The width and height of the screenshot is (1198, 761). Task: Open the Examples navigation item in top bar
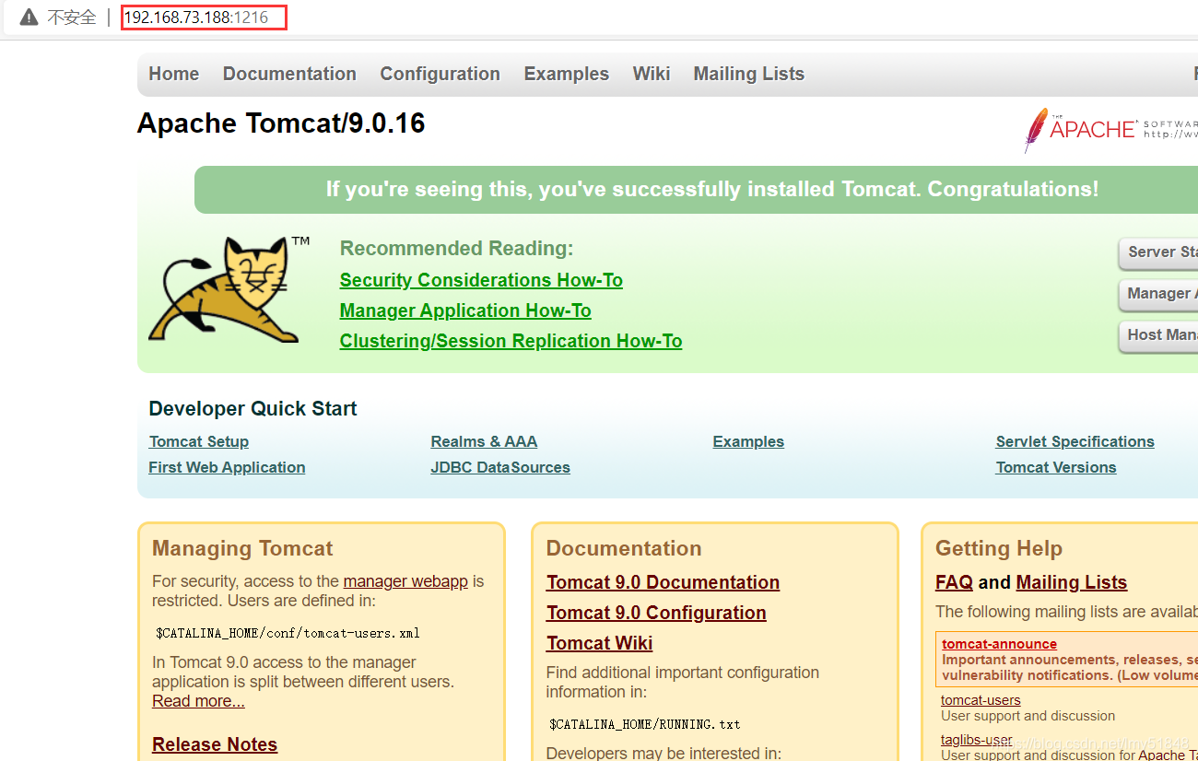coord(567,74)
